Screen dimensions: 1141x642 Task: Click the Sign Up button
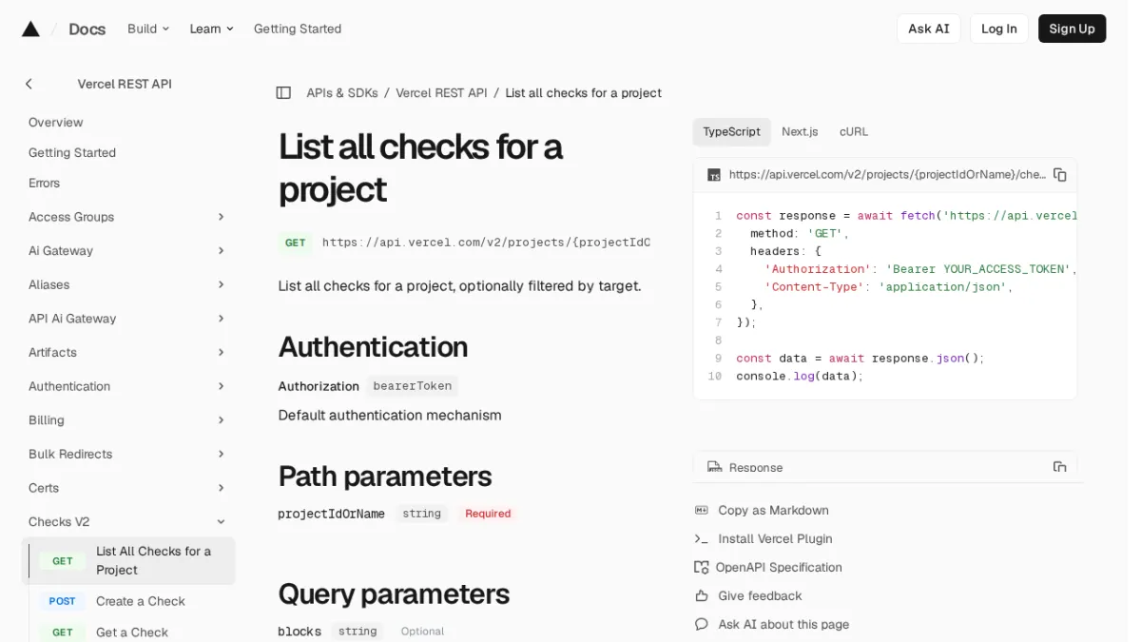pos(1072,29)
